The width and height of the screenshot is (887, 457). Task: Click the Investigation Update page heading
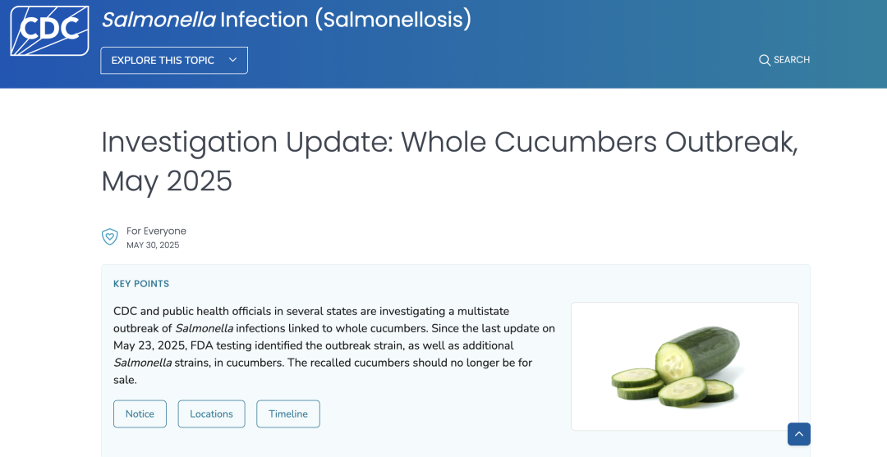click(x=450, y=161)
